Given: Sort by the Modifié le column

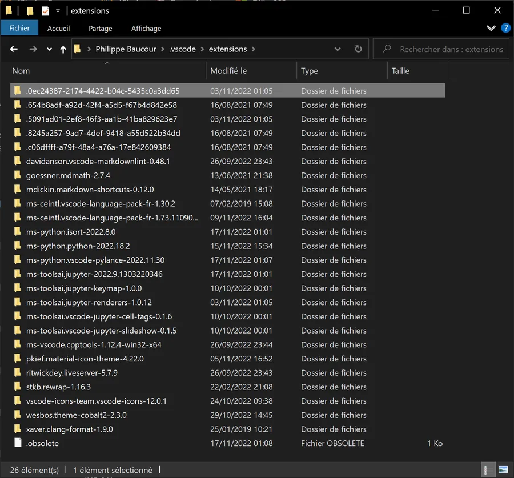Looking at the screenshot, I should point(251,70).
